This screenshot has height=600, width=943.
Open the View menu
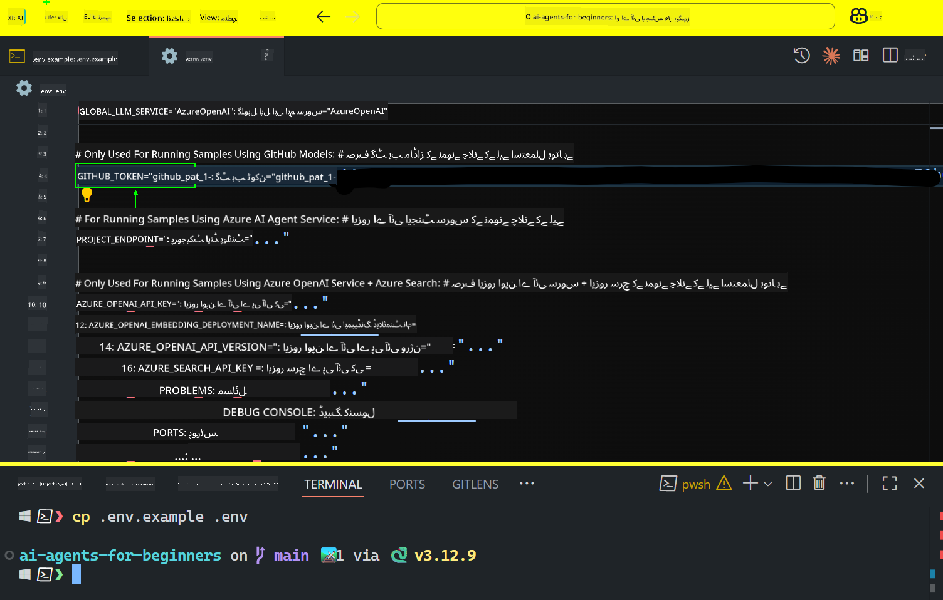tap(218, 18)
